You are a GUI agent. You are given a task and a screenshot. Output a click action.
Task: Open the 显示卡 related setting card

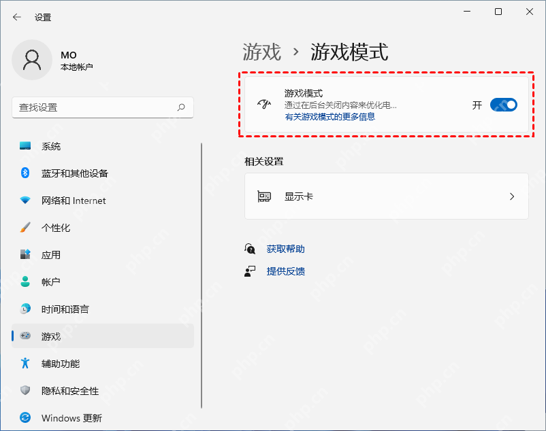(x=387, y=196)
